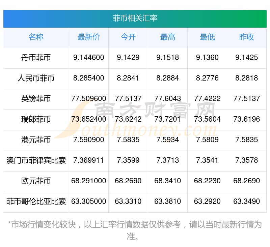Open 菲币哥伦比亚比索 row name
Screen dimensions: 270x247
click(x=36, y=202)
